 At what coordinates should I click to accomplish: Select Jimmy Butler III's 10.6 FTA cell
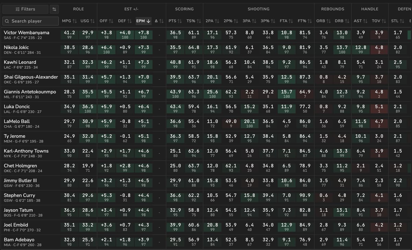[287, 183]
